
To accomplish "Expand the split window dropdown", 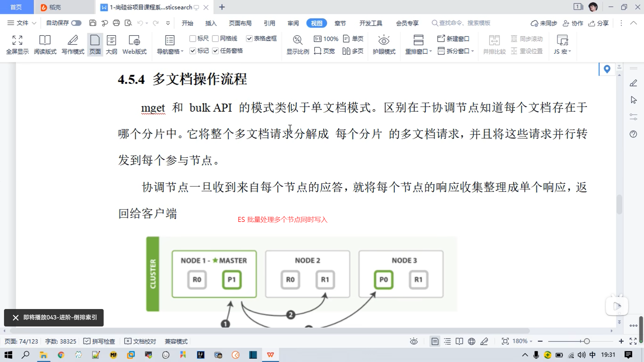I will coord(472,51).
